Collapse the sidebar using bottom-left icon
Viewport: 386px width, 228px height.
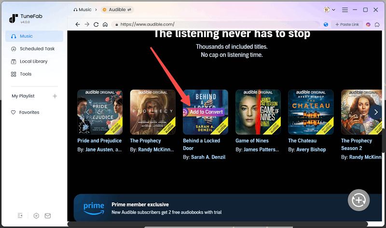[20, 215]
